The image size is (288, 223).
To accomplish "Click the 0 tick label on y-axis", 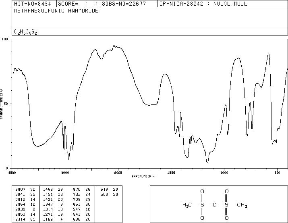I will pyautogui.click(x=7, y=168).
